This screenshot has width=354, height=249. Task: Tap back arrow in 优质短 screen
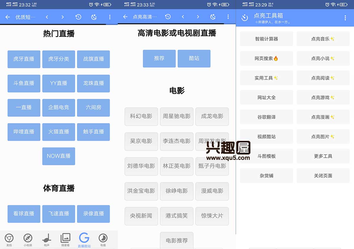click(8, 17)
